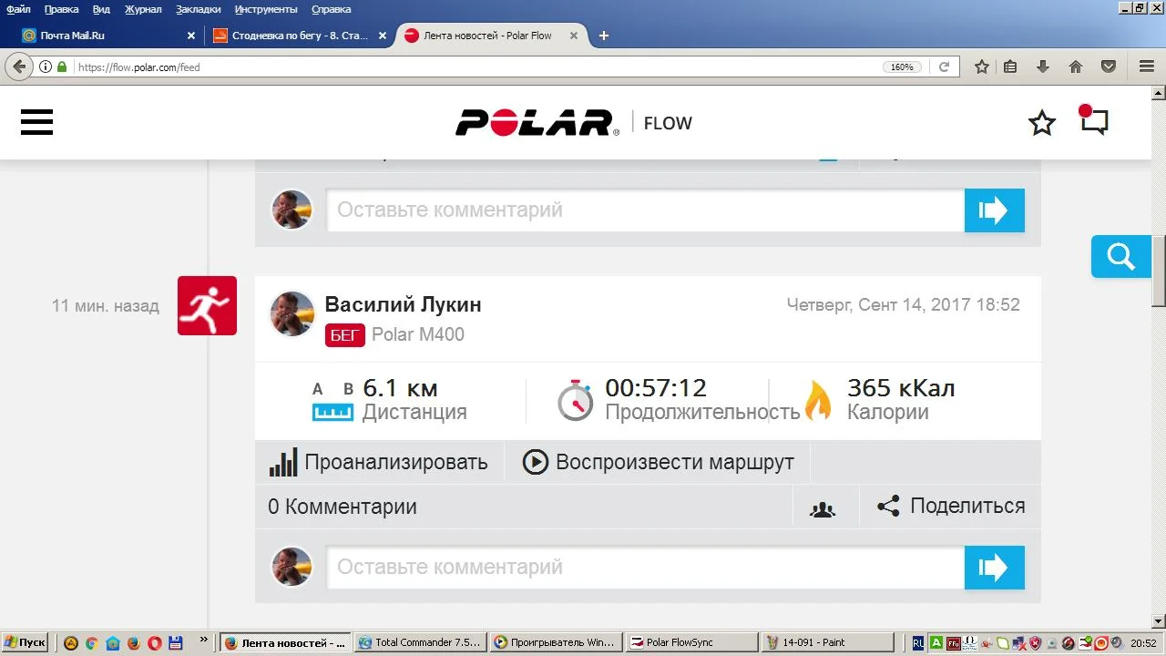The height and width of the screenshot is (656, 1166).
Task: Show bookmarks list icon in toolbar
Action: coord(1010,67)
